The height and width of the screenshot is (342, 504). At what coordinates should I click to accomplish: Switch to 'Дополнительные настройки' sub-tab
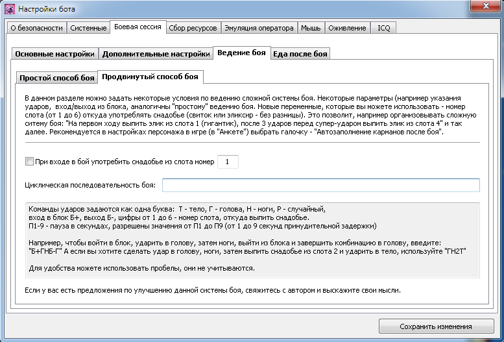(x=156, y=54)
